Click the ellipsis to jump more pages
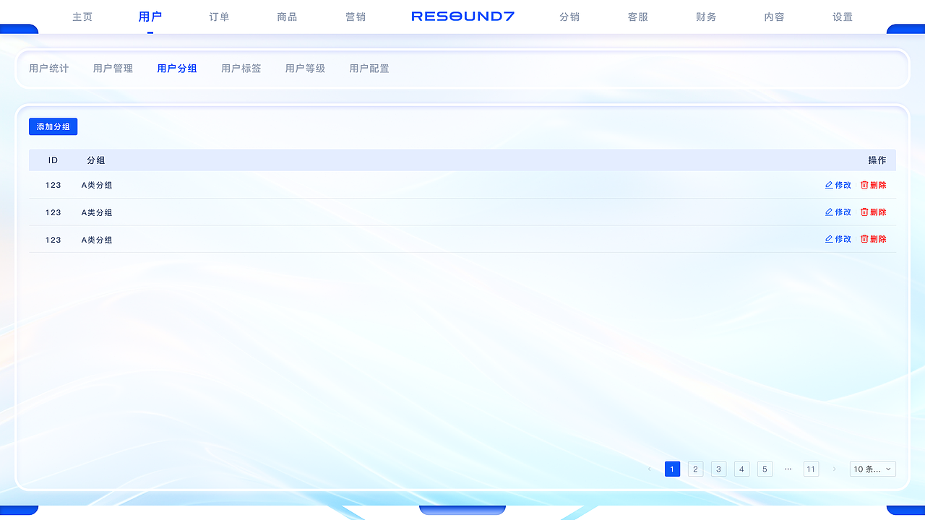This screenshot has height=520, width=925. pyautogui.click(x=788, y=469)
